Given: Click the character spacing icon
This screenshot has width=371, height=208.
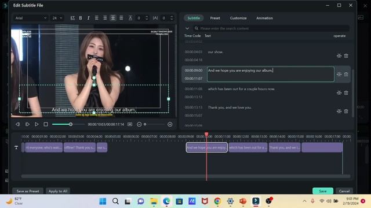Looking at the screenshot, I should click(x=155, y=18).
